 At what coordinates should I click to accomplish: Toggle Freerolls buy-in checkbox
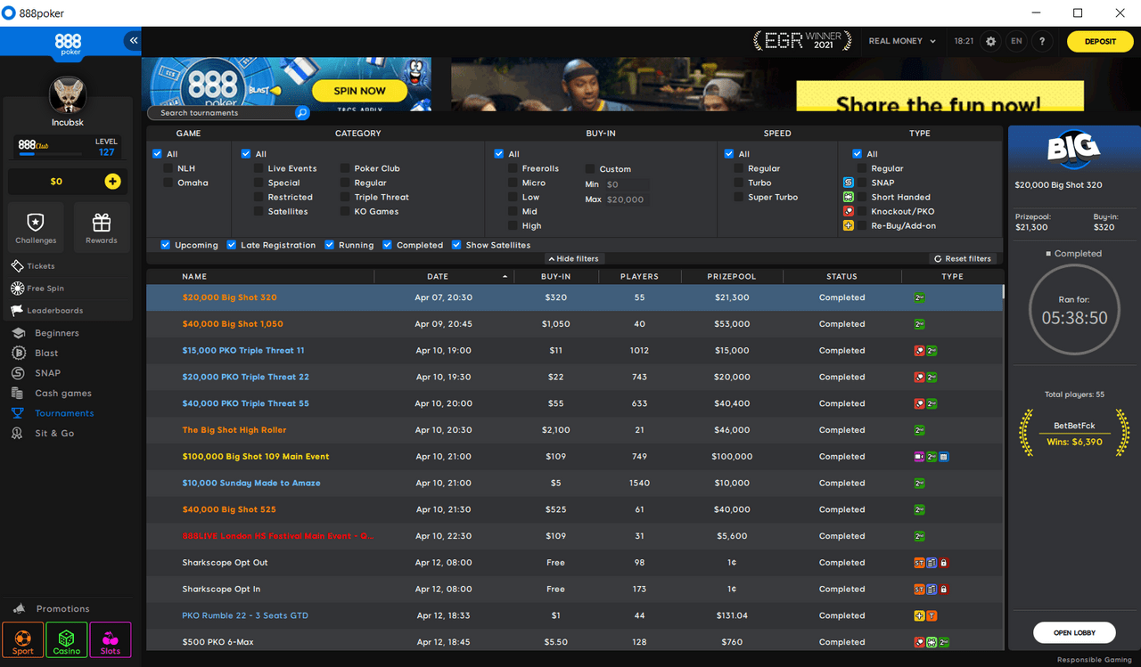pyautogui.click(x=513, y=168)
